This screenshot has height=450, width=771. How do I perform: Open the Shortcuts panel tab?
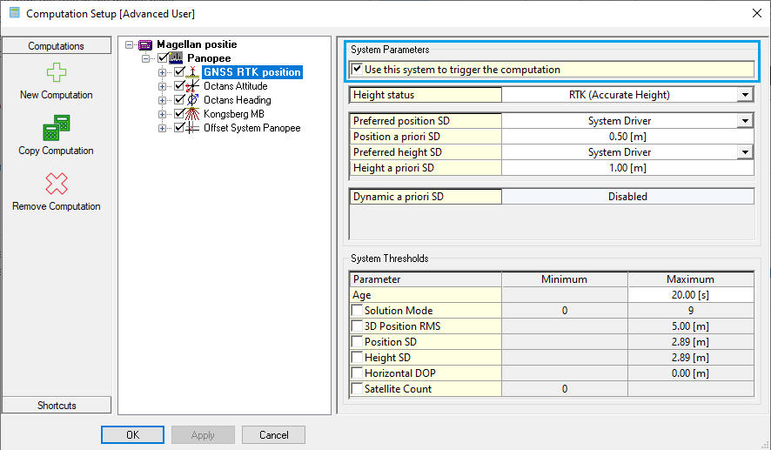(x=56, y=406)
